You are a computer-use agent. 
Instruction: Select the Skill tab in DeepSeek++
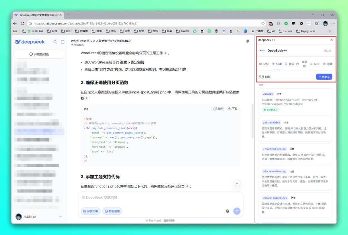[x=277, y=64]
